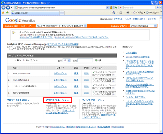
Task: Expand the address bar history dropdown
Action: coord(107,8)
